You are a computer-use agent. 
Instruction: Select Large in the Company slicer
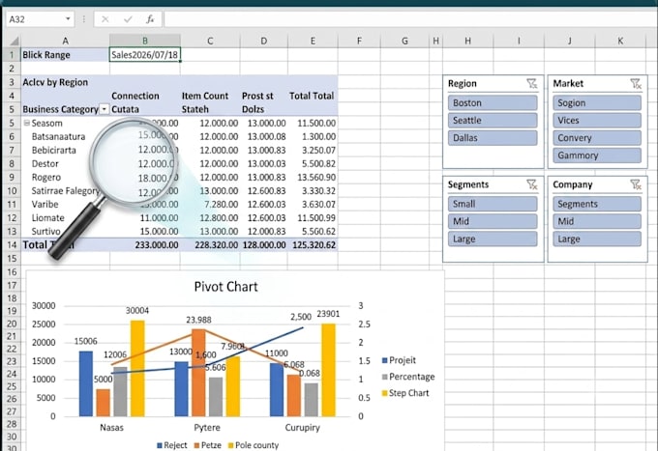pyautogui.click(x=597, y=240)
